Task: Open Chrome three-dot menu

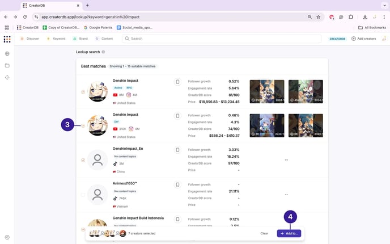Action: coord(384,17)
